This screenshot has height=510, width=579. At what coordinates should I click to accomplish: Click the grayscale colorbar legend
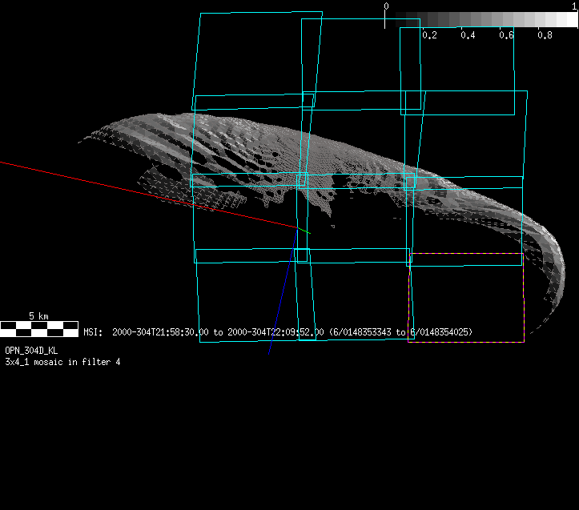pos(481,19)
